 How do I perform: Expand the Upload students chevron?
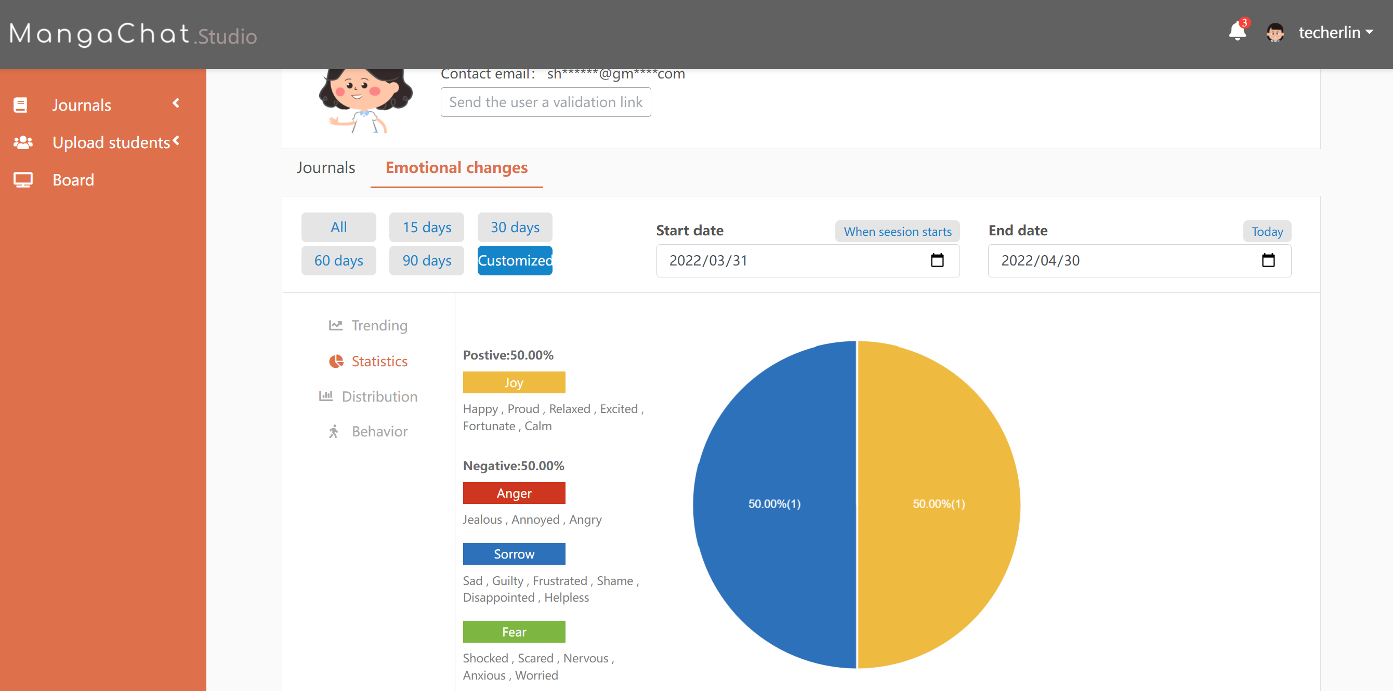tap(176, 141)
